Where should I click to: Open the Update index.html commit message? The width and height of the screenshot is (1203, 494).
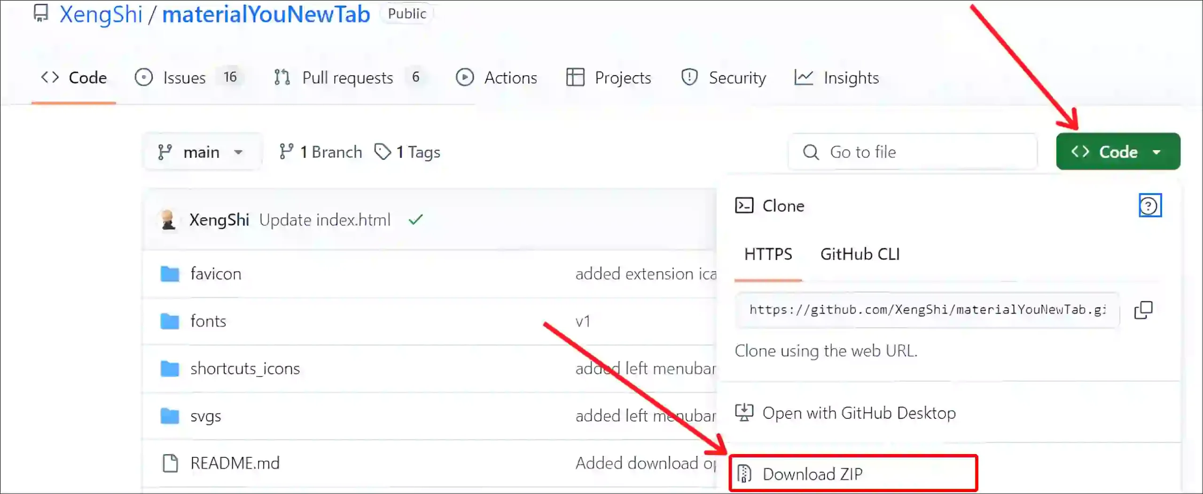(x=325, y=220)
